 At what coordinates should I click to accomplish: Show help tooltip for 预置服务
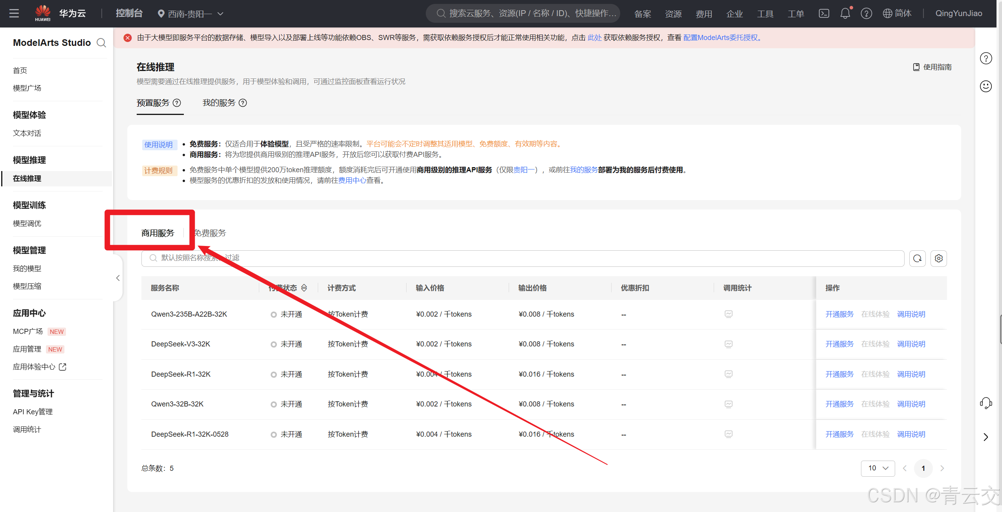click(177, 103)
